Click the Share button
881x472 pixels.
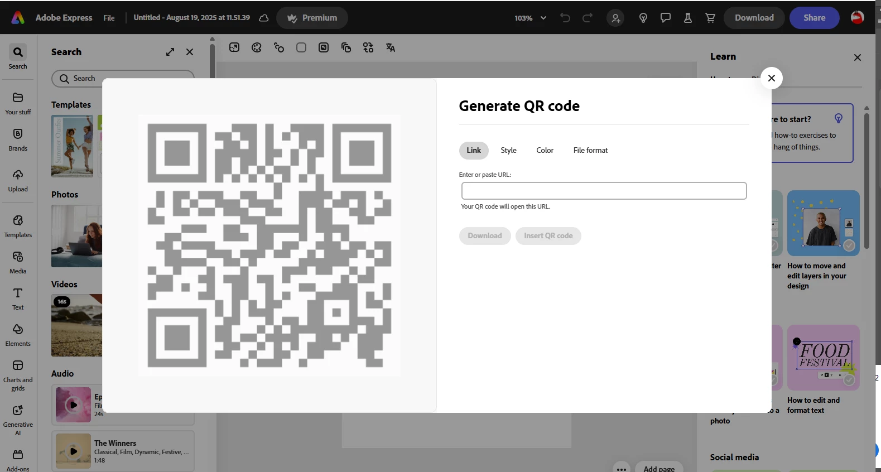click(x=815, y=18)
